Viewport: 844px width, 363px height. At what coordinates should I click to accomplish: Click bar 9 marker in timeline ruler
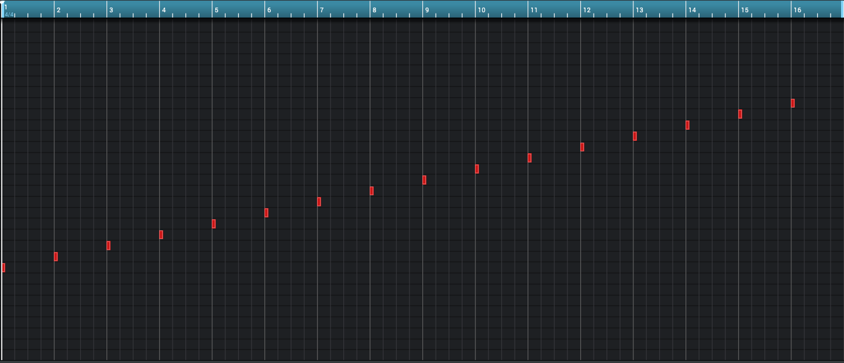point(427,10)
